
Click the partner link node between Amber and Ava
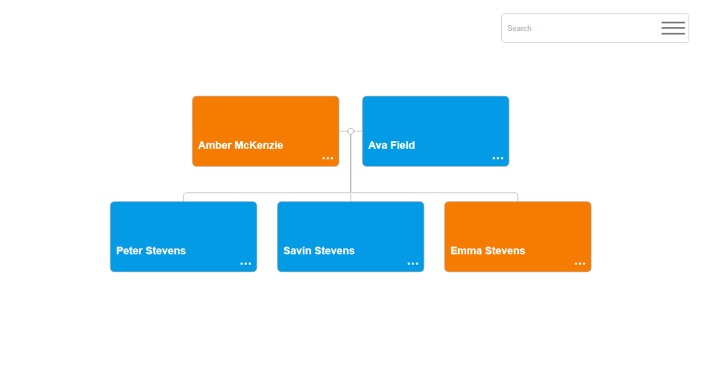(x=350, y=131)
